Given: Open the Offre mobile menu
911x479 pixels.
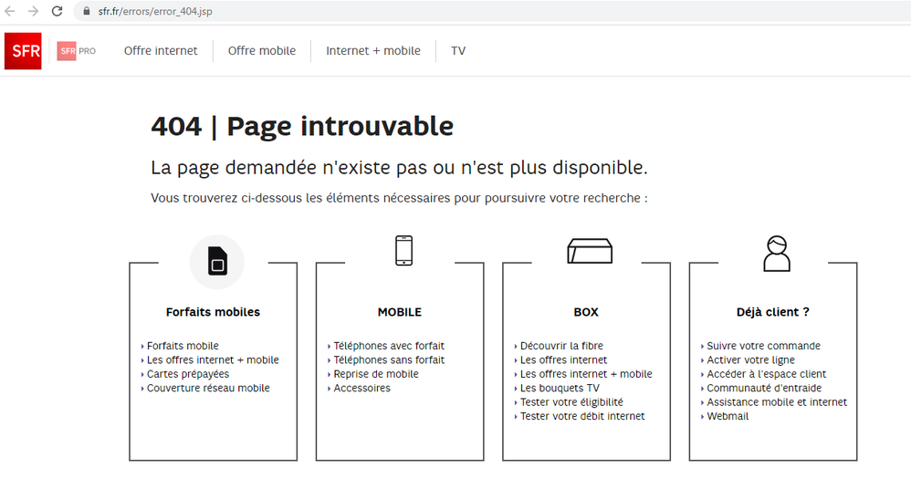Looking at the screenshot, I should [262, 51].
